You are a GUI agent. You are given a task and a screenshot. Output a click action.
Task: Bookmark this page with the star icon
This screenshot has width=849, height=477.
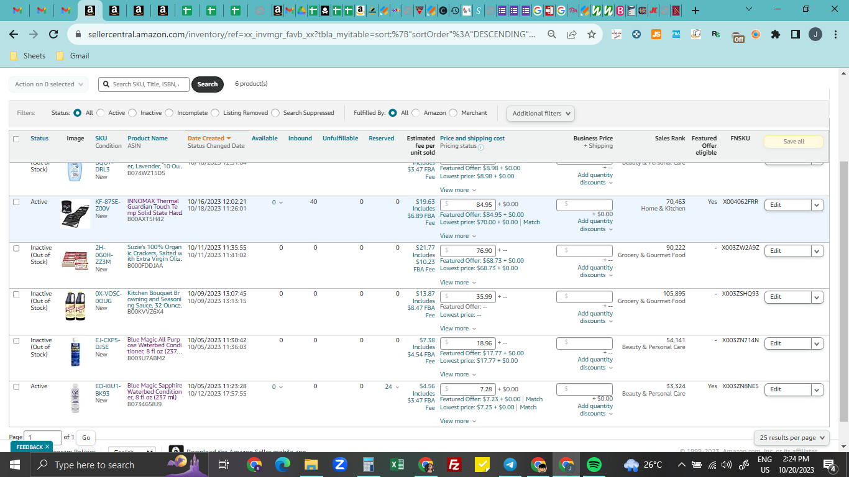592,34
